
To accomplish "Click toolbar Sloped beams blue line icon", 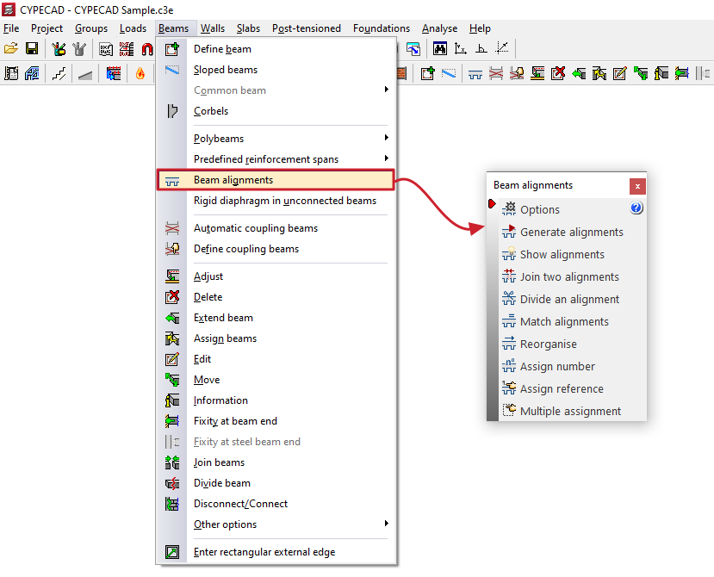I will tap(449, 73).
